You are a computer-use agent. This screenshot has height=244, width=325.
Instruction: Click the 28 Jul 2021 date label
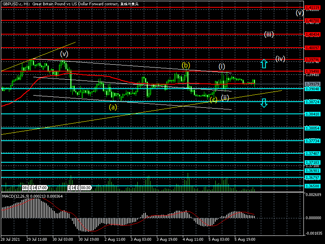coord(11,240)
